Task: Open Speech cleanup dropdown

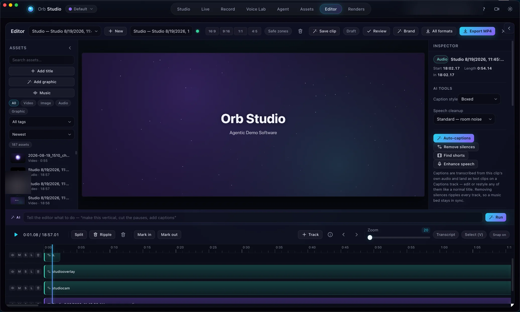Action: (x=464, y=119)
